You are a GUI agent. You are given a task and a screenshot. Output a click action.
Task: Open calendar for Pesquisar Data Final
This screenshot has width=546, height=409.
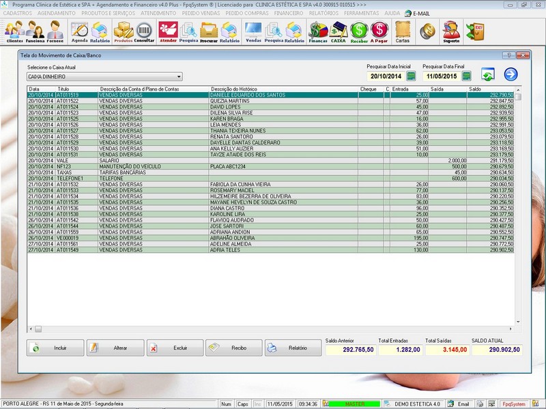[x=467, y=76]
